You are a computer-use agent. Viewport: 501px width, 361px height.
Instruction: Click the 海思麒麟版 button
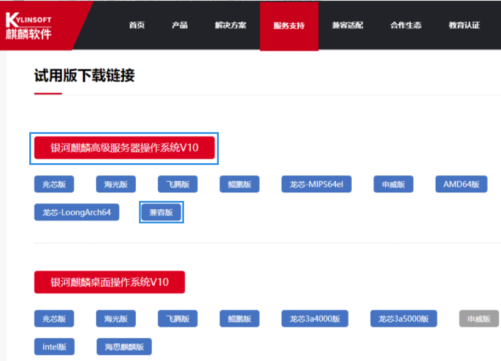coord(124,346)
